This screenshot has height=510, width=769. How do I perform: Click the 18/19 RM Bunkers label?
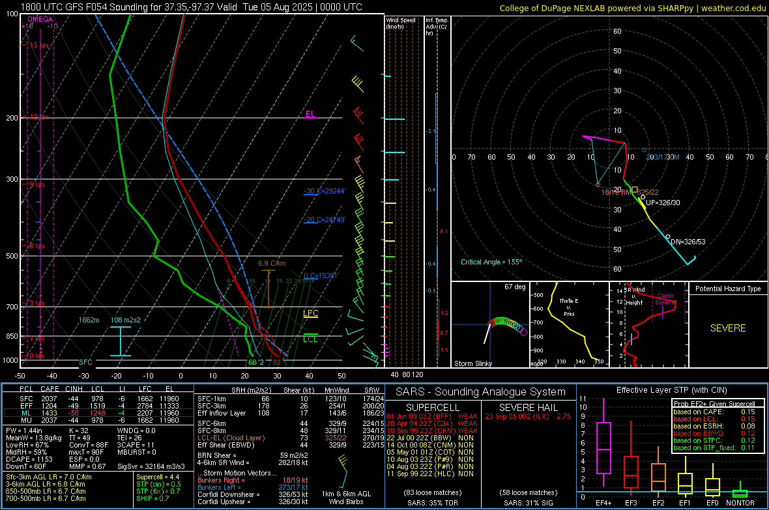tap(616, 192)
